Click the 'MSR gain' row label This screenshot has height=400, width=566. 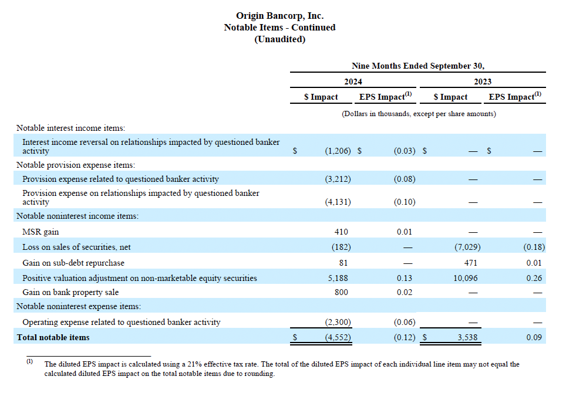click(41, 232)
